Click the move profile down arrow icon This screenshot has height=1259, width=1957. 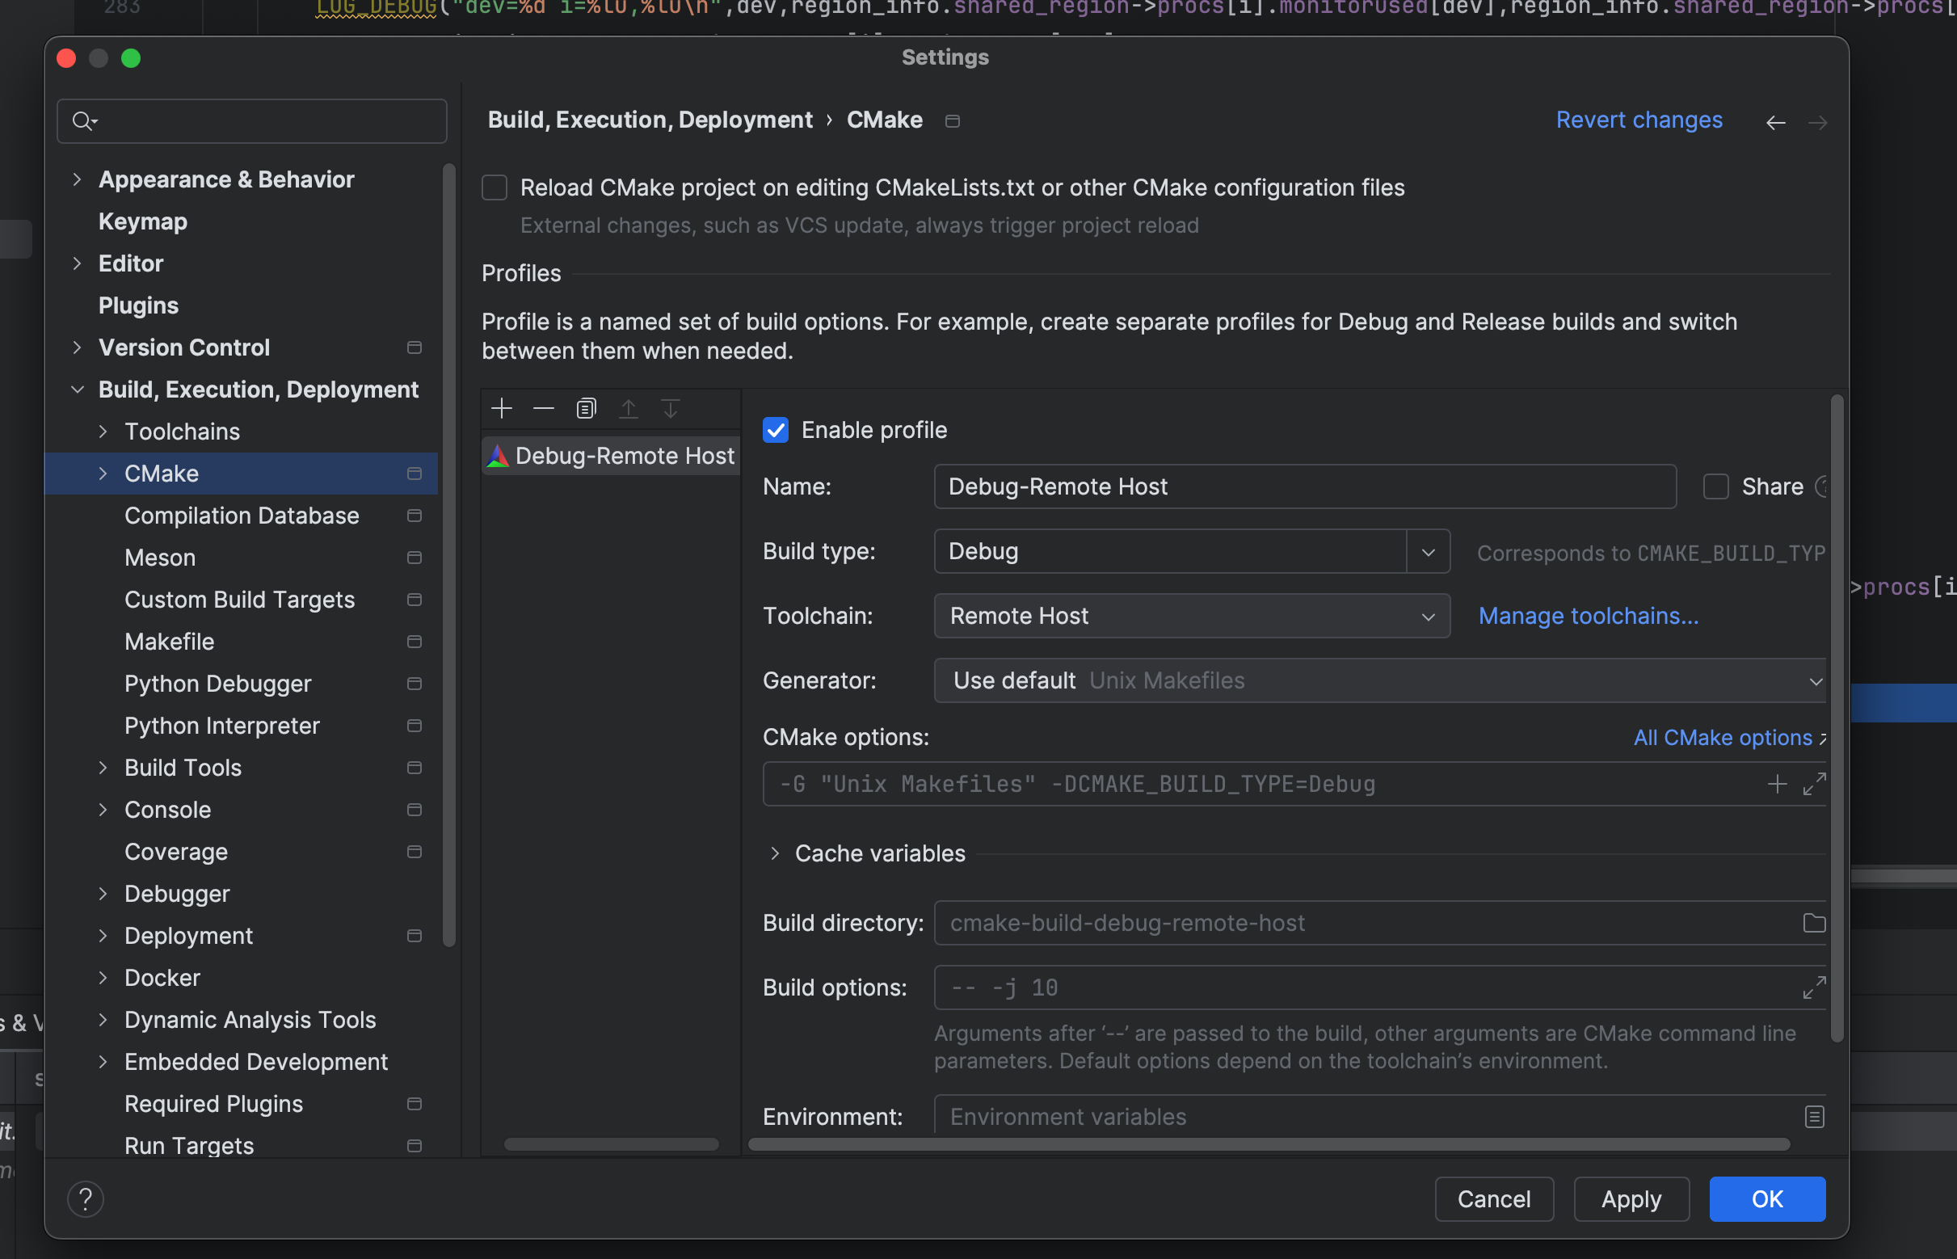pos(669,408)
